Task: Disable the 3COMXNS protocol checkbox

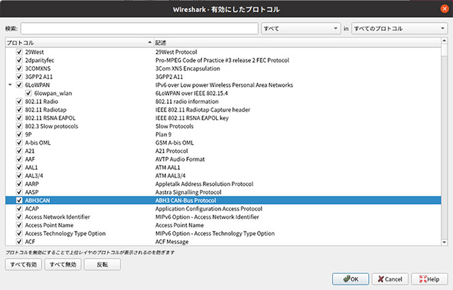Action: tap(19, 68)
